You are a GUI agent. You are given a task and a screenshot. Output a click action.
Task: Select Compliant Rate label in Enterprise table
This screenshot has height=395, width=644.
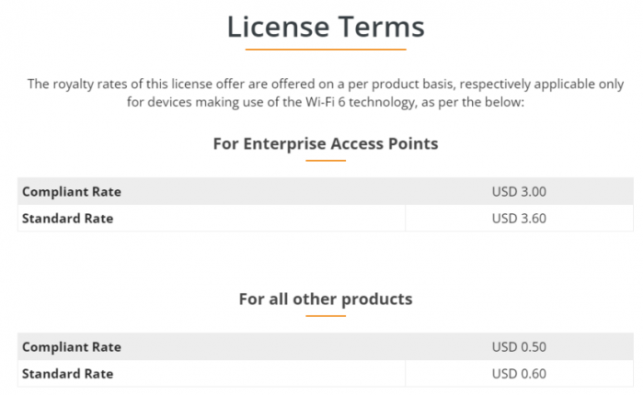click(72, 192)
